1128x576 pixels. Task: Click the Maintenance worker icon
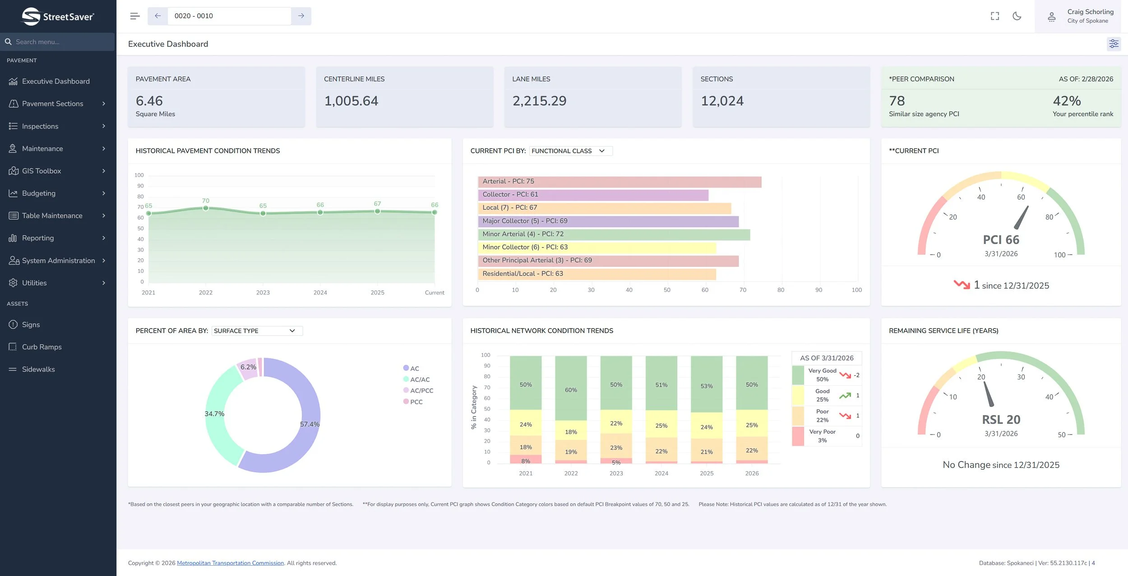(x=13, y=149)
